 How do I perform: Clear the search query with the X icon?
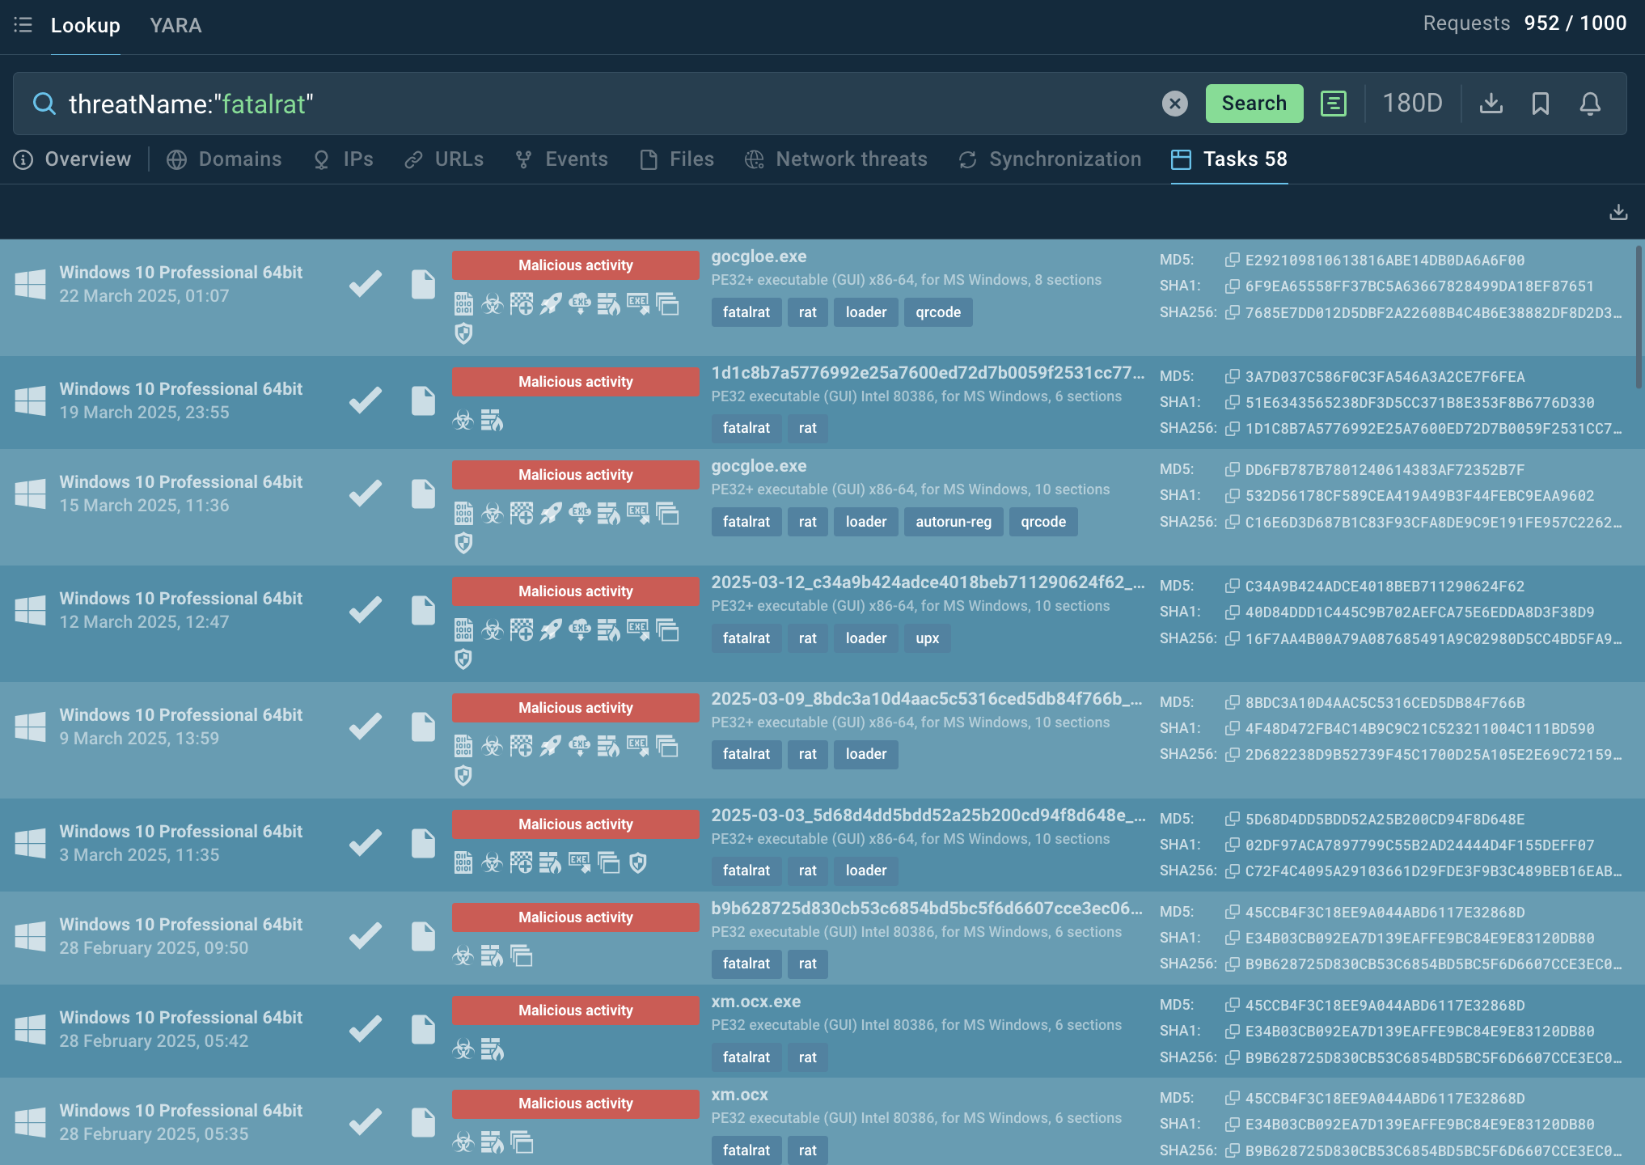click(1174, 104)
